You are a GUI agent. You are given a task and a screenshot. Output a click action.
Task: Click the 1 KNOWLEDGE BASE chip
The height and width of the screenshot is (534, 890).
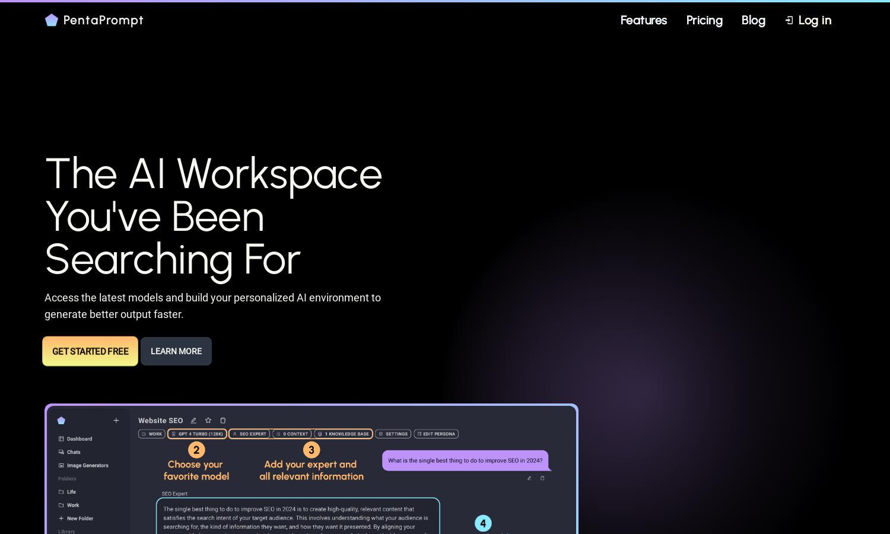344,434
